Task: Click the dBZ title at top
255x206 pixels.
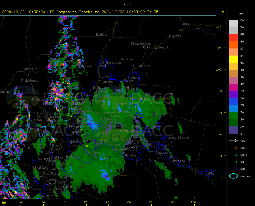Action: (x=127, y=4)
